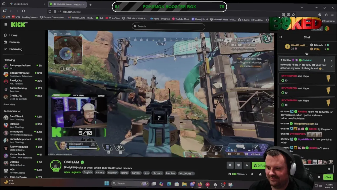This screenshot has width=337, height=190.
Task: Open a new browser tab
Action: click(90, 4)
